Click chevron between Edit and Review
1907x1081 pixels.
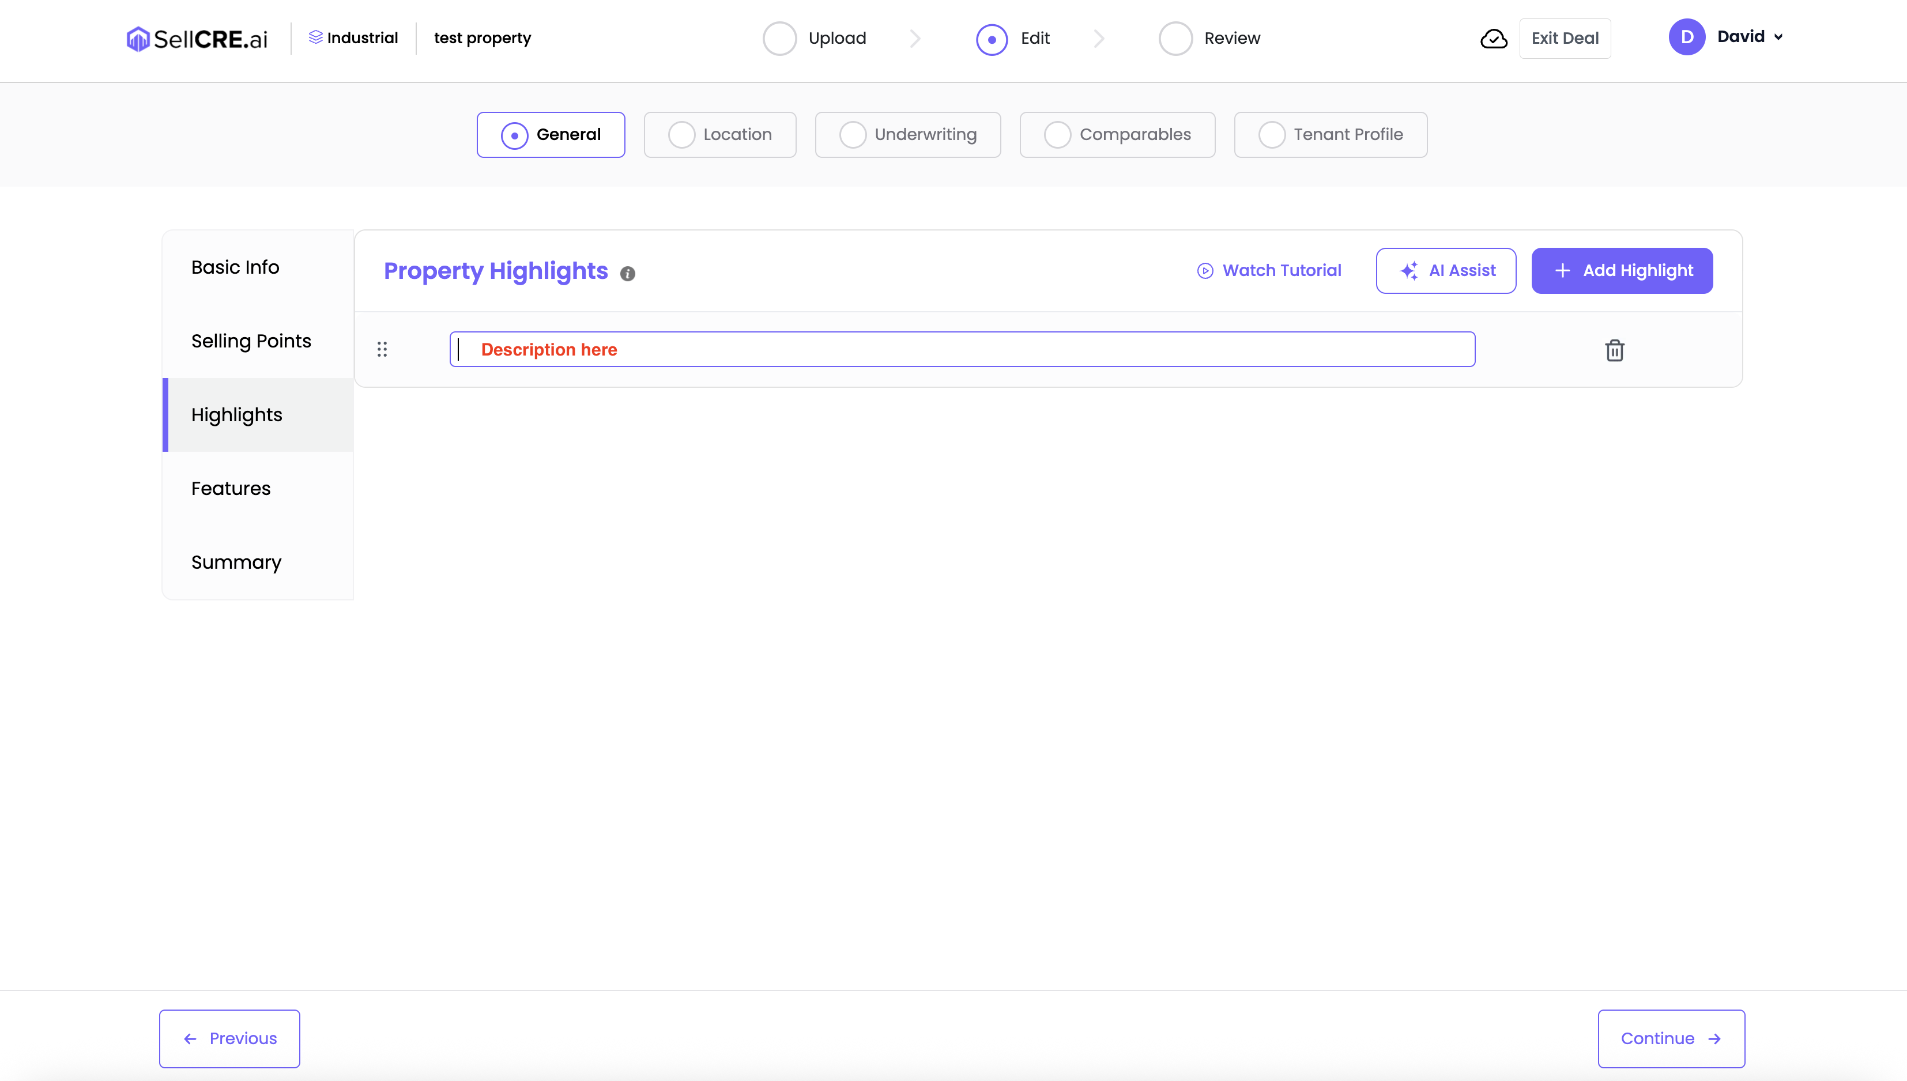coord(1099,39)
